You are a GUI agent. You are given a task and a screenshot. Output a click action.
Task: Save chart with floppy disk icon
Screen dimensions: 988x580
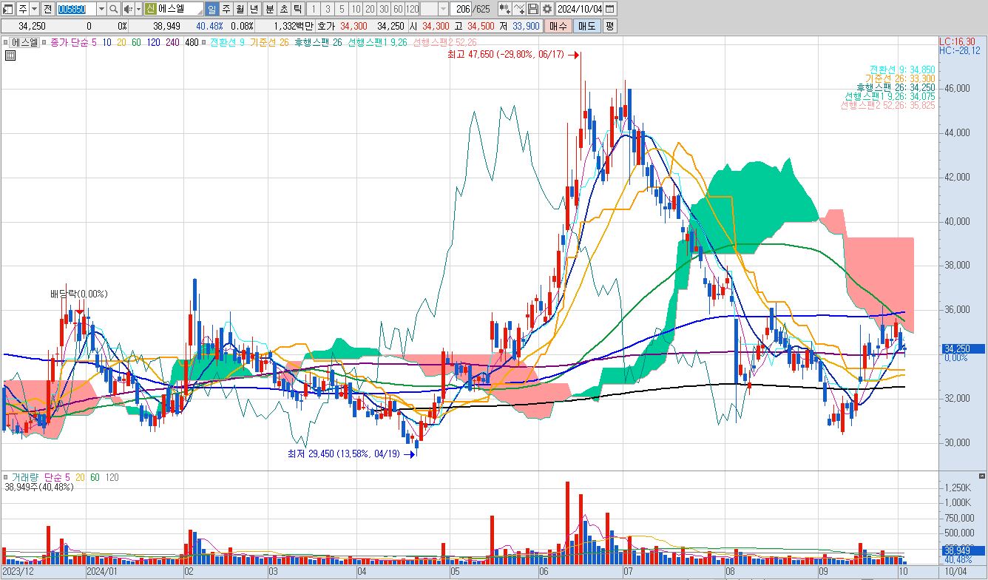coord(532,9)
